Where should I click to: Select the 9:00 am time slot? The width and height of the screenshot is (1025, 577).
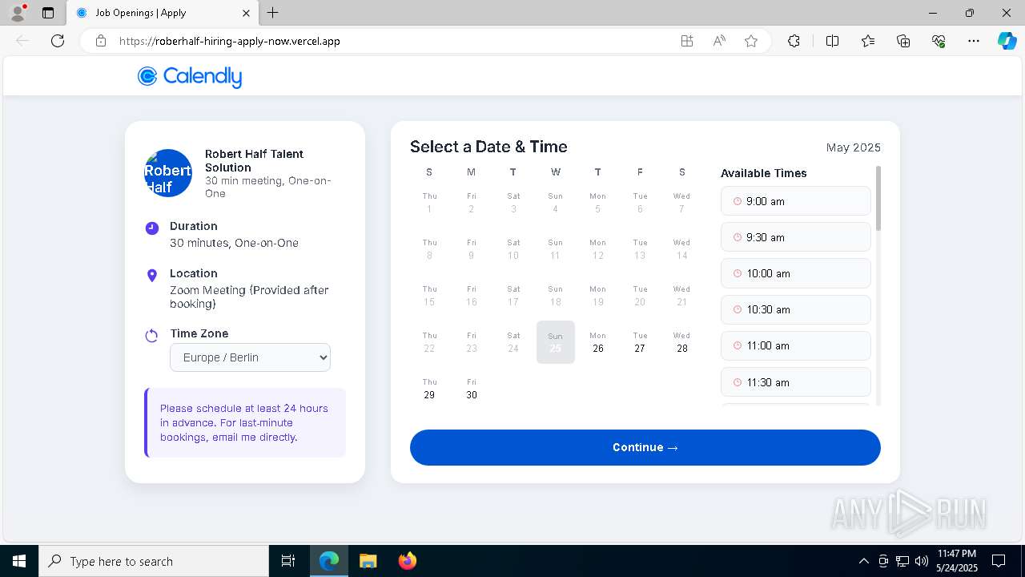point(795,201)
